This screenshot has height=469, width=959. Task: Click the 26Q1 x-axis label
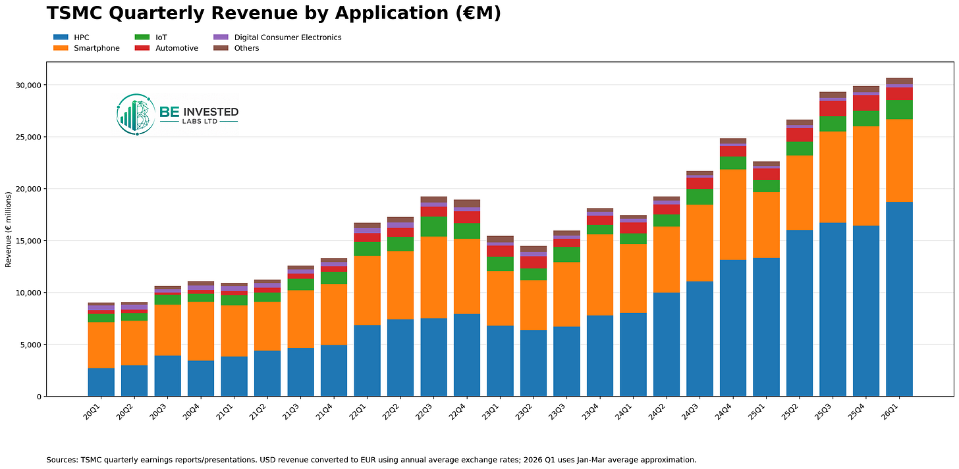click(x=890, y=411)
